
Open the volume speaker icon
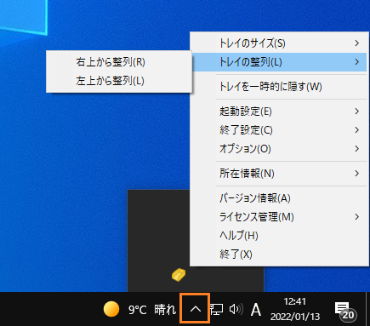point(236,309)
